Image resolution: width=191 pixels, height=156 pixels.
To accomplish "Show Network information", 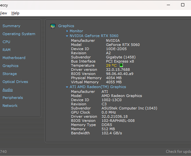I will tap(10, 106).
